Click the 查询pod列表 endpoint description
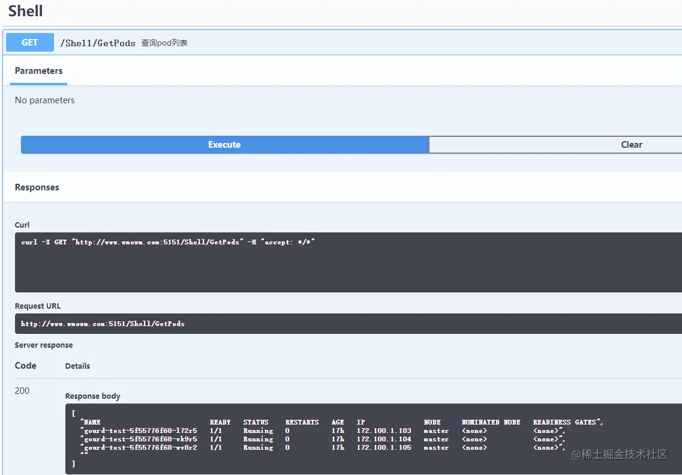The image size is (682, 475). (x=164, y=43)
